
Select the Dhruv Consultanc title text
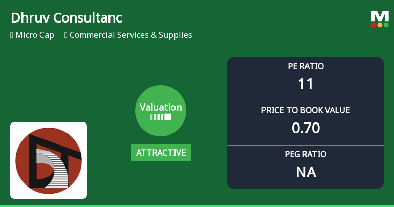pyautogui.click(x=66, y=17)
